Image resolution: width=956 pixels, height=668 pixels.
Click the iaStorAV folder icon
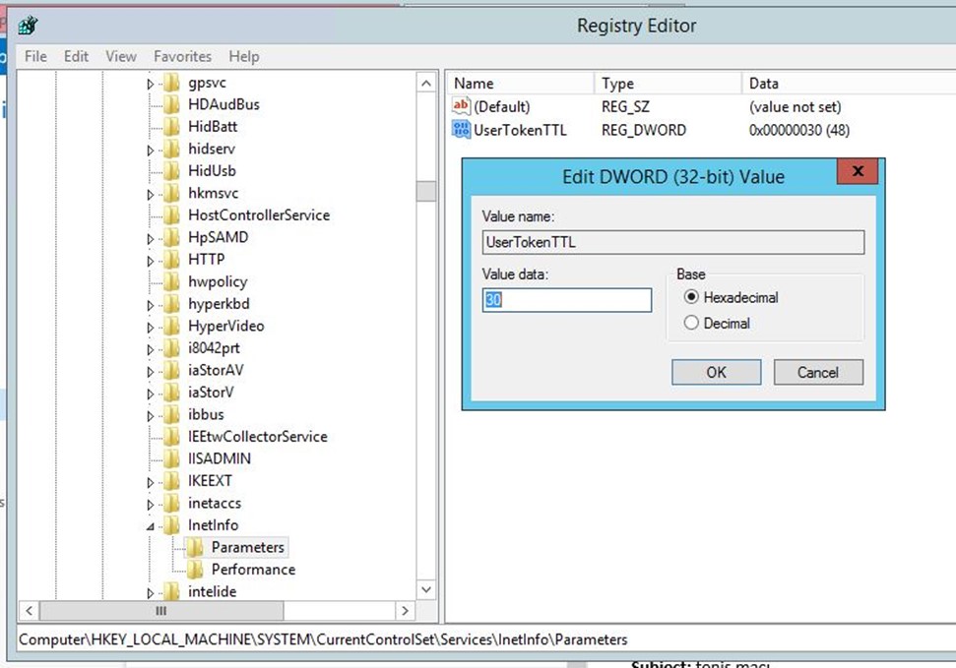click(x=172, y=370)
